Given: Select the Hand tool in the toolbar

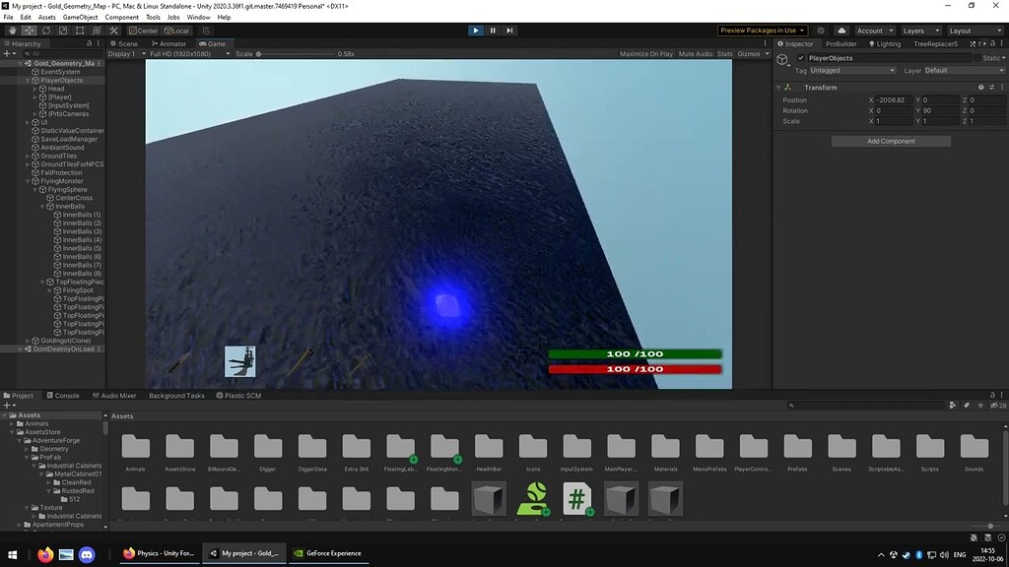Looking at the screenshot, I should point(13,31).
